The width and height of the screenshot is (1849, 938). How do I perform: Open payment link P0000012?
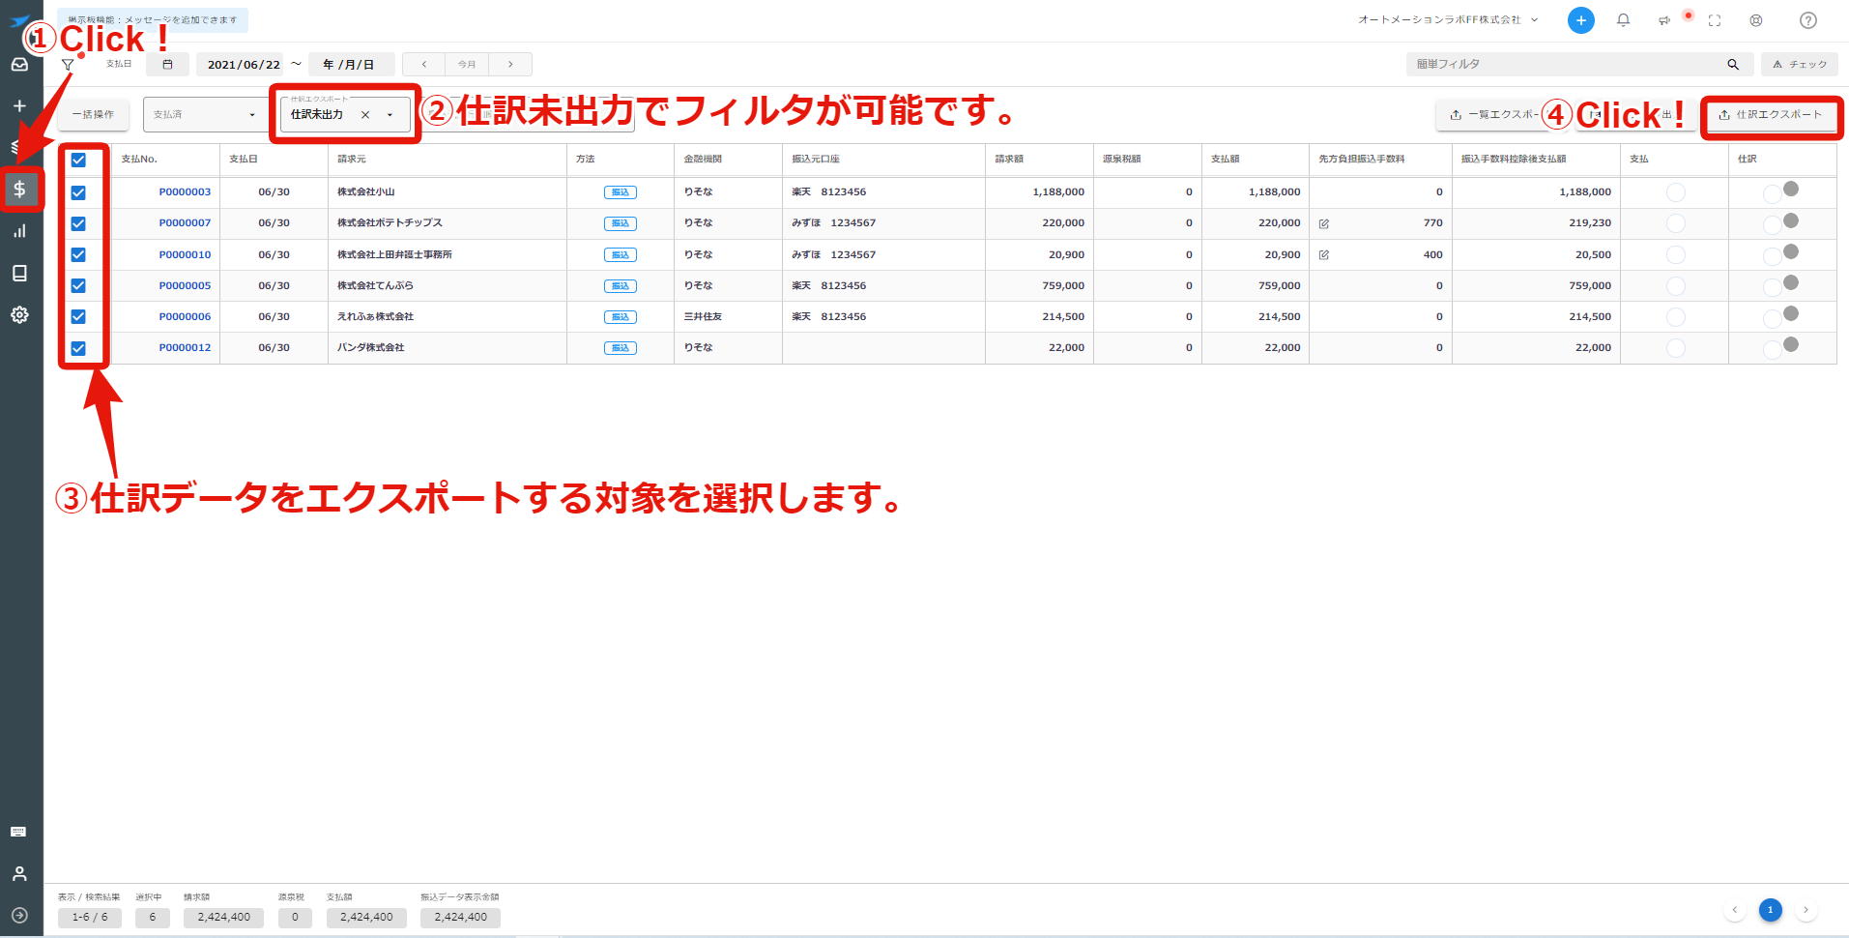(x=185, y=348)
